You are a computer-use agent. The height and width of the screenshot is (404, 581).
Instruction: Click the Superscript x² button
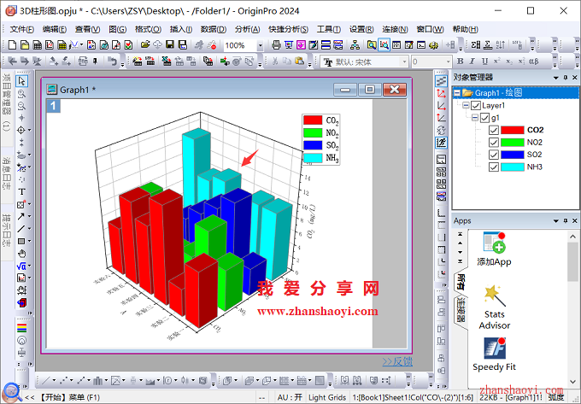pyautogui.click(x=496, y=61)
